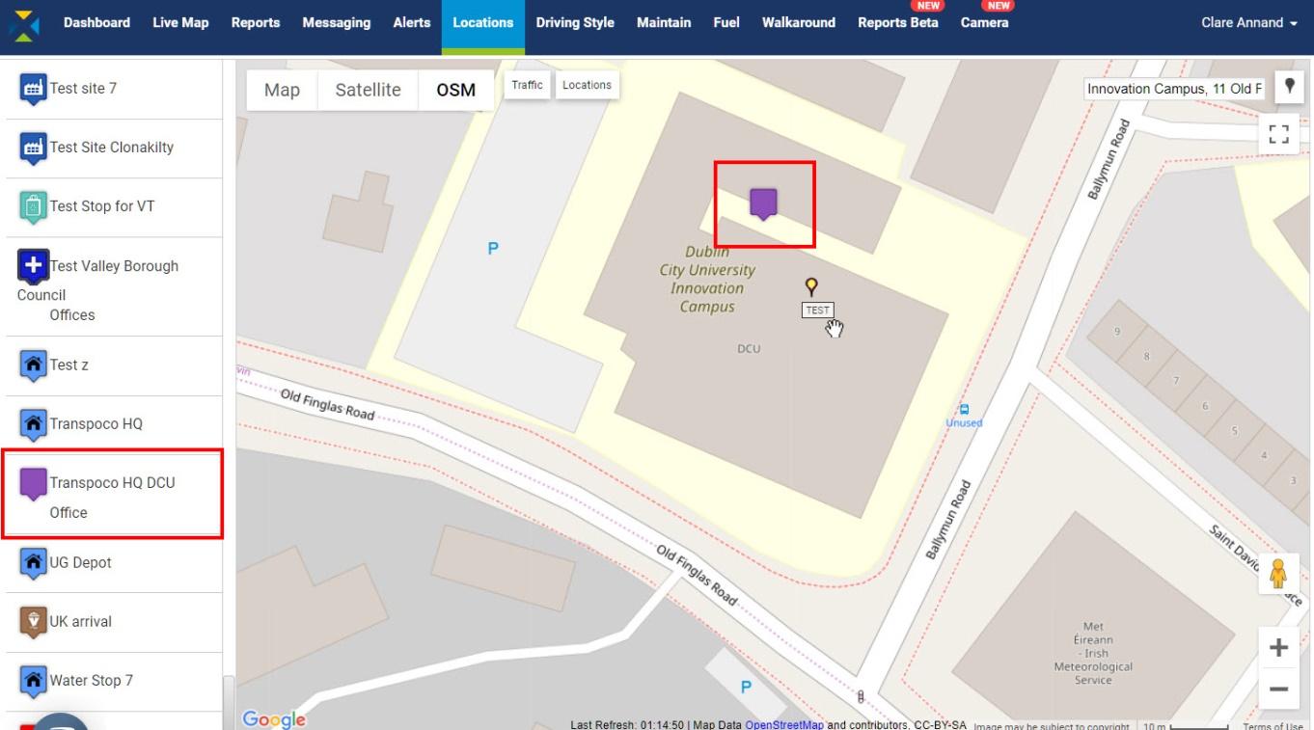Click the Dublin City University Innovation Campus label

click(707, 280)
